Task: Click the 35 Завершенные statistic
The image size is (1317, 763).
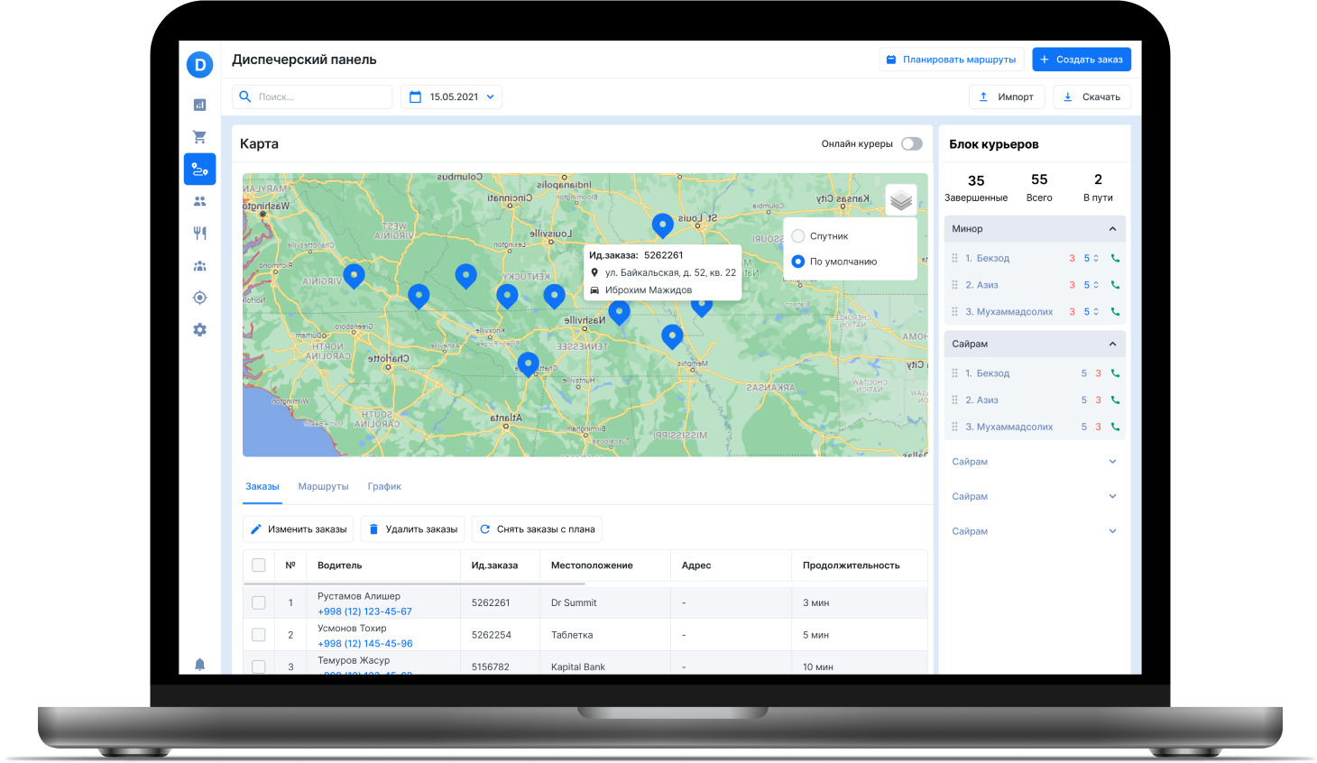Action: click(x=976, y=188)
